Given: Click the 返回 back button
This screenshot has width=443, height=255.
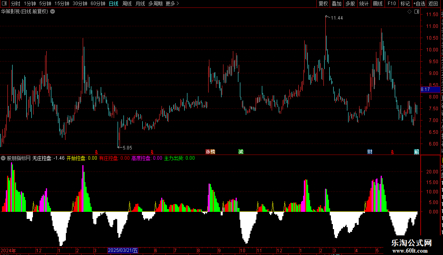Looking at the screenshot, I should point(433,4).
